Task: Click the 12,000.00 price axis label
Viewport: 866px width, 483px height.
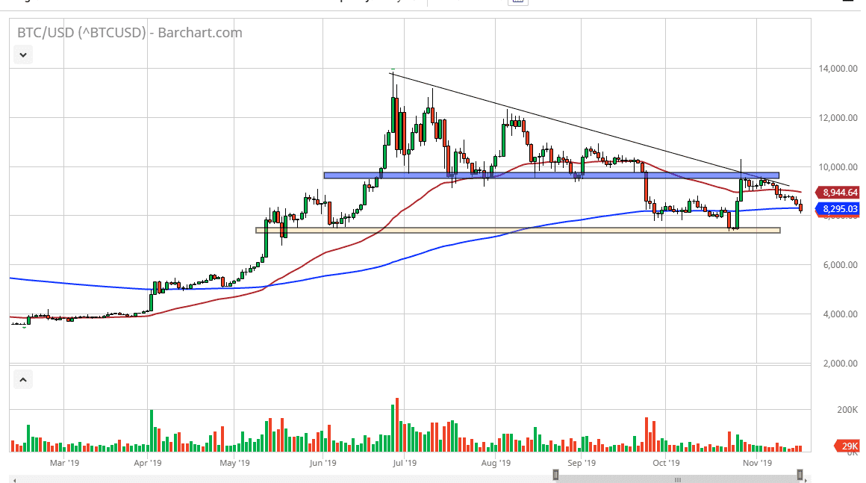Action: tap(838, 117)
